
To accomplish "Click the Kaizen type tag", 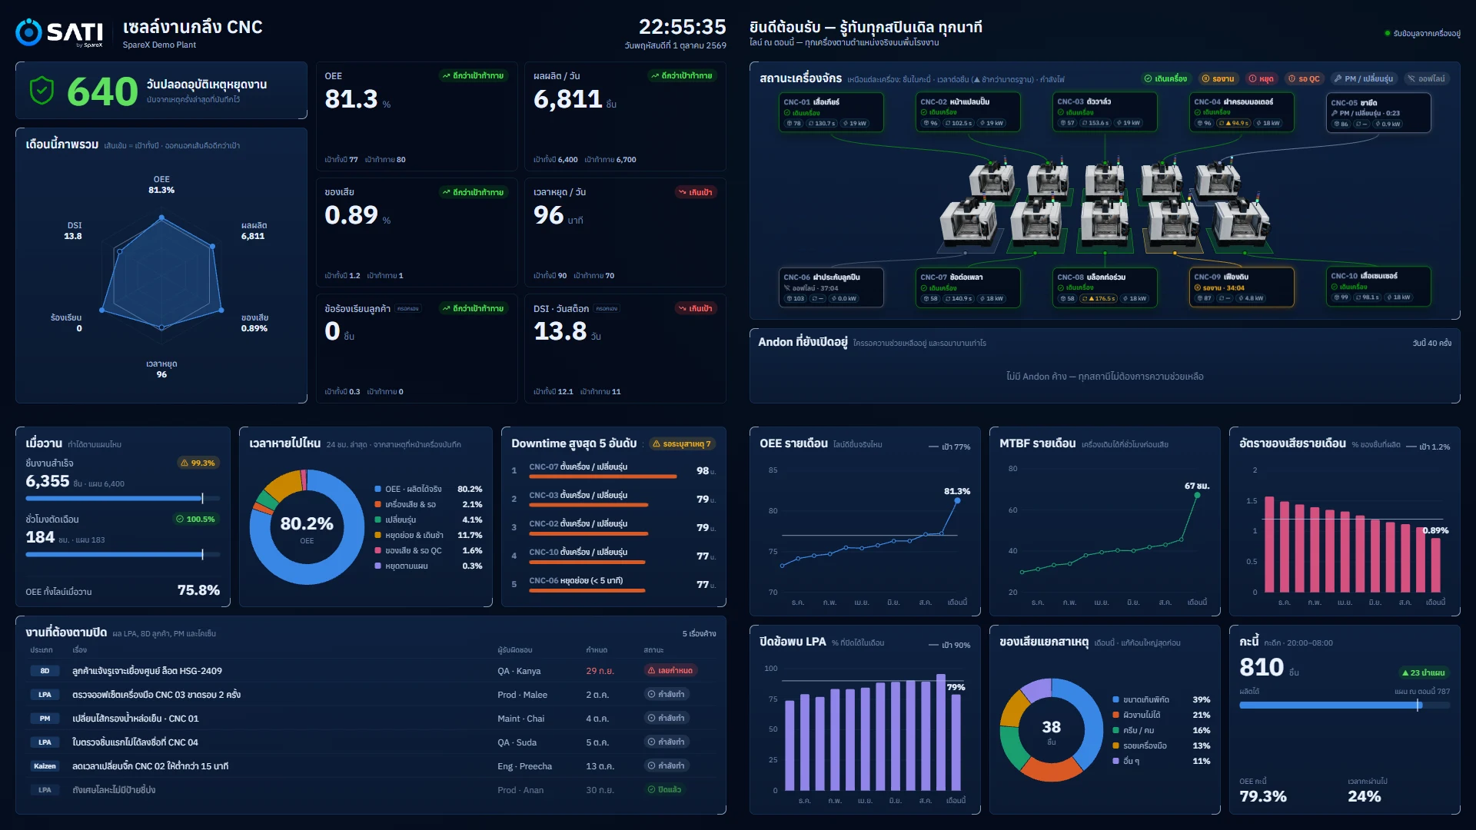I will tap(45, 766).
